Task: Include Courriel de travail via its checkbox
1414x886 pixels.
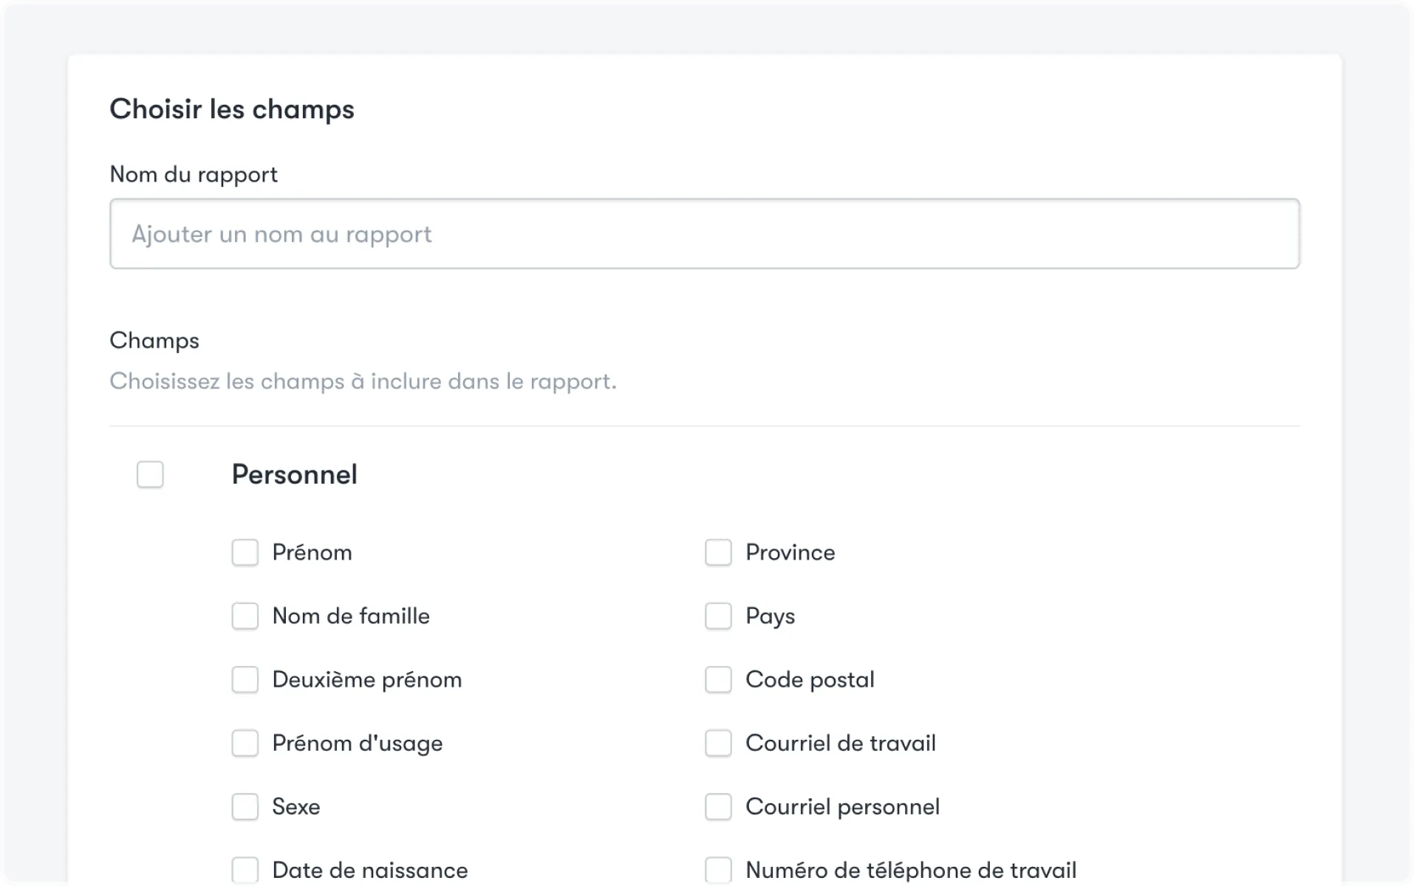Action: click(x=718, y=743)
